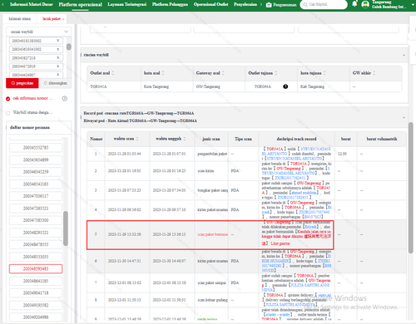Click the search magnifier in Cek Waybill
Image resolution: width=416 pixels, height=324 pixels.
305,4
